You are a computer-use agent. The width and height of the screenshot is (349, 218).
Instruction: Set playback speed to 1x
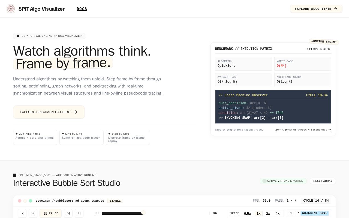[x=258, y=213]
